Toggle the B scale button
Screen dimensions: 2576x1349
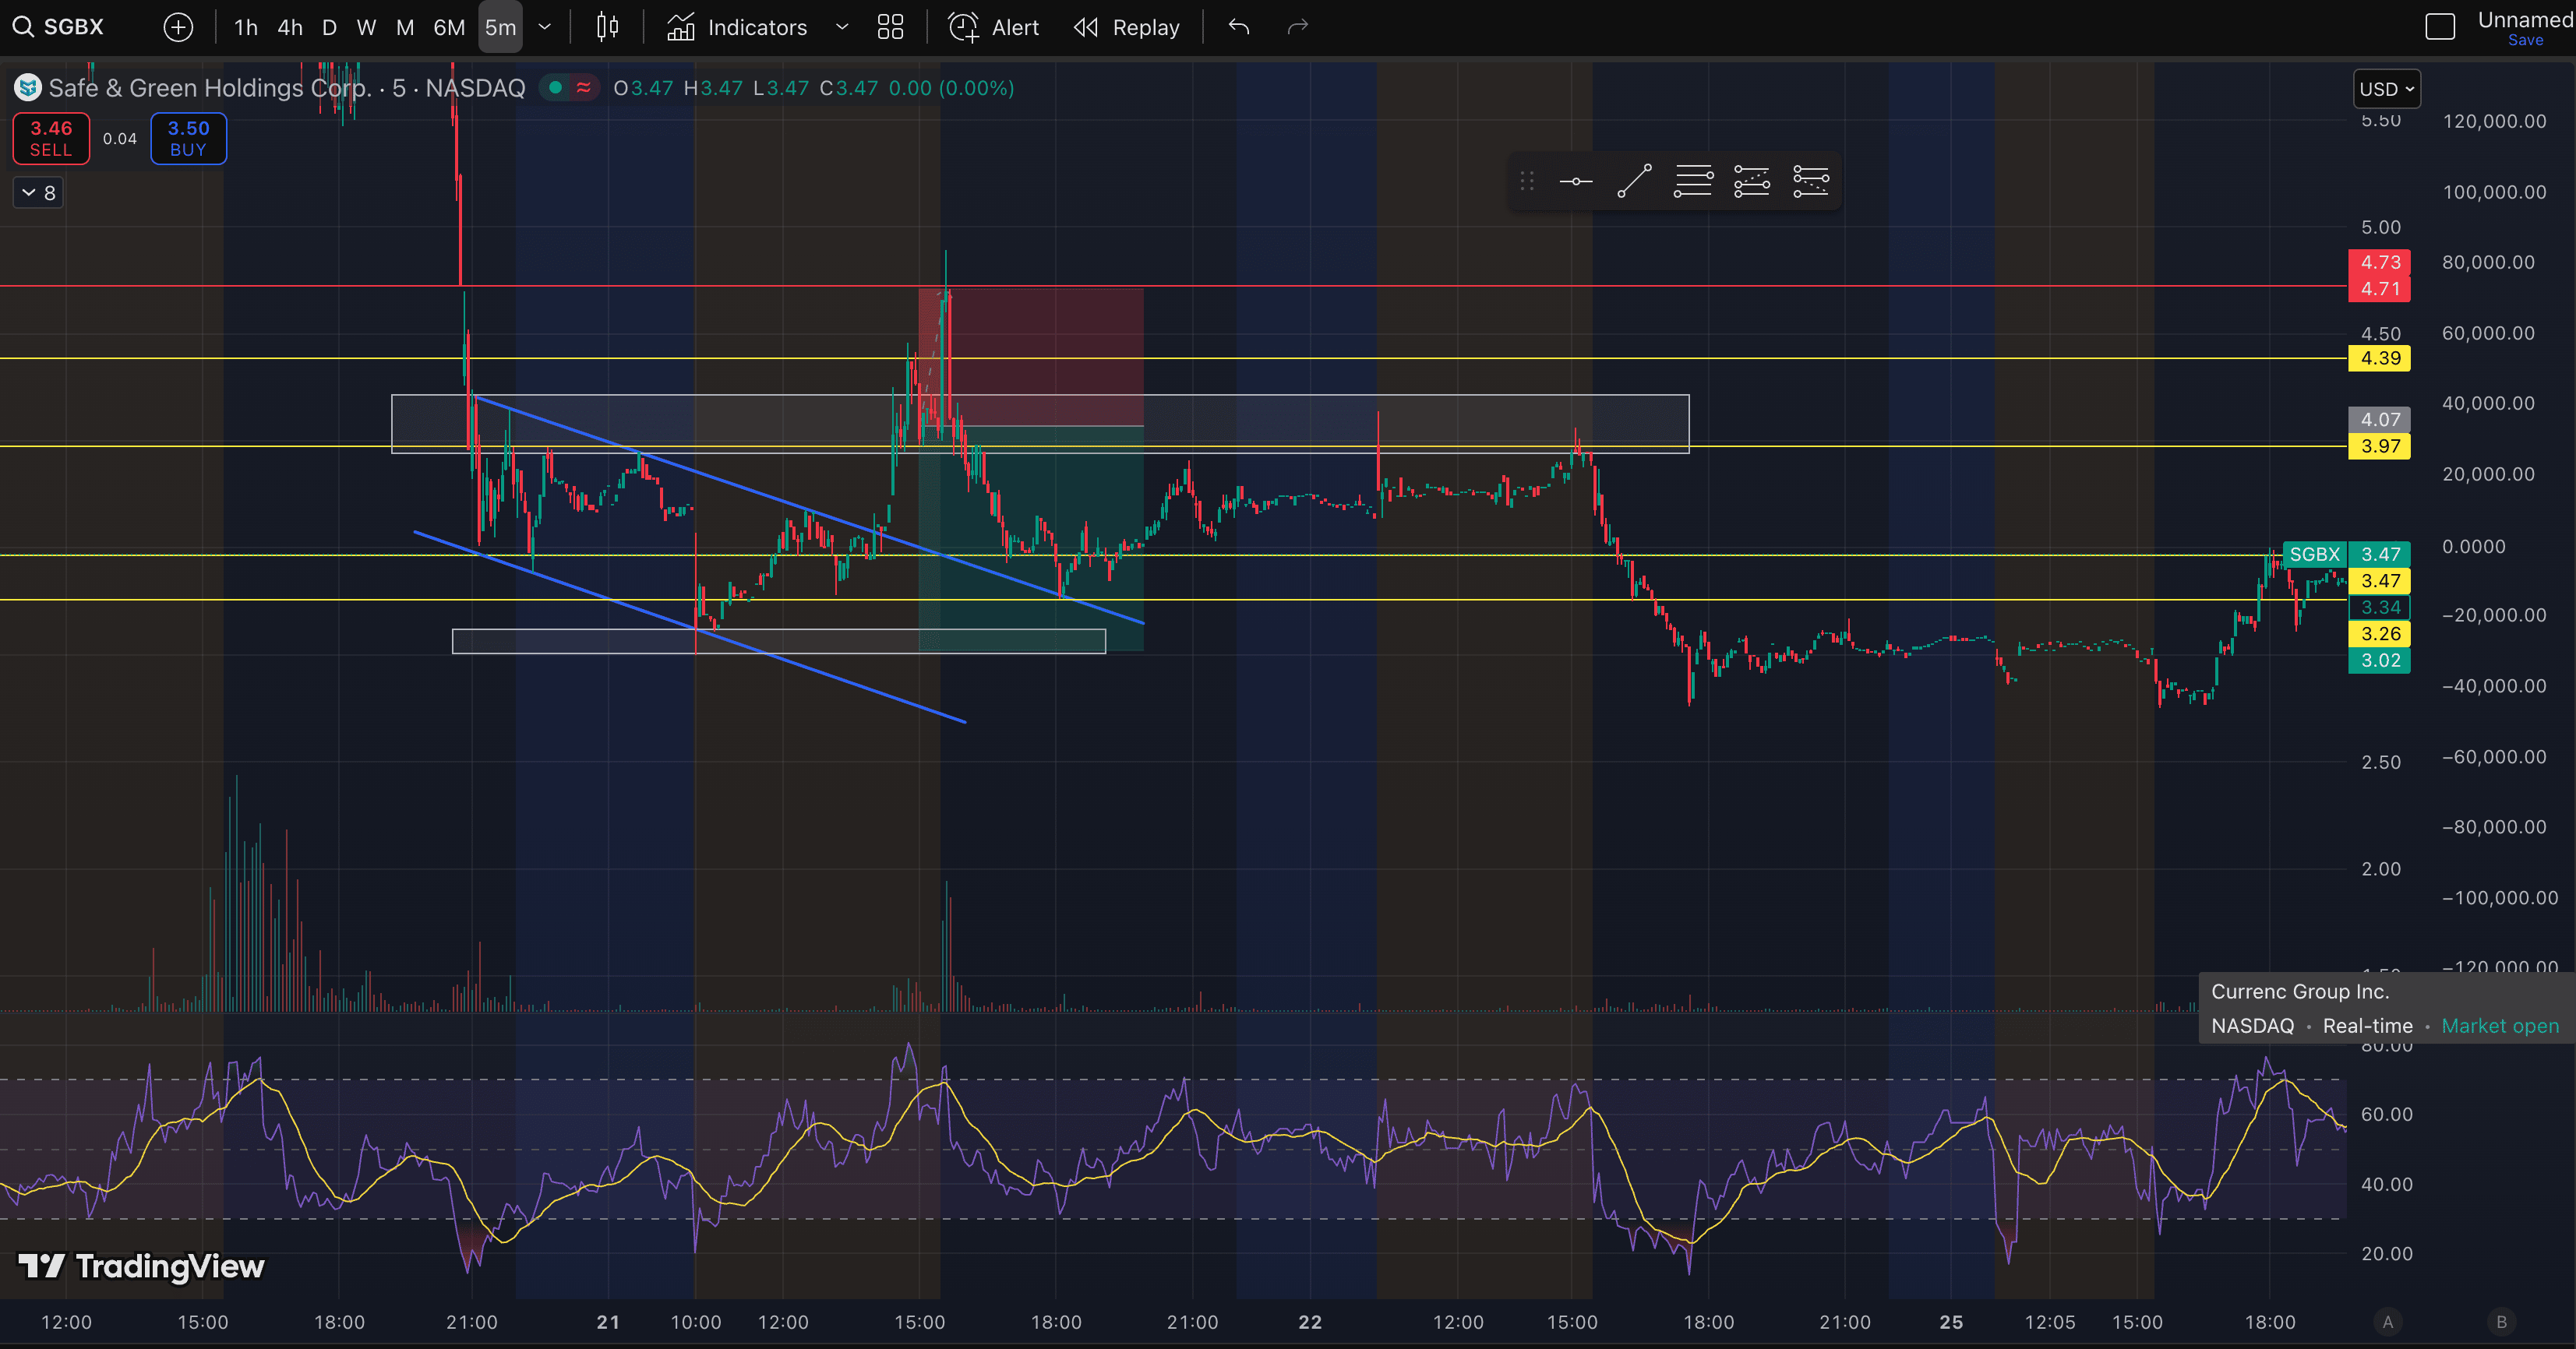pos(2501,1322)
